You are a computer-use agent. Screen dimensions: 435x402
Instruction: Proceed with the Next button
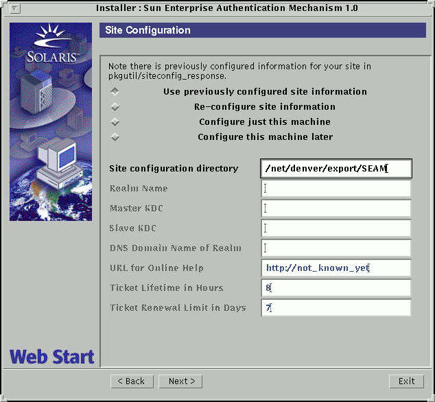[180, 381]
